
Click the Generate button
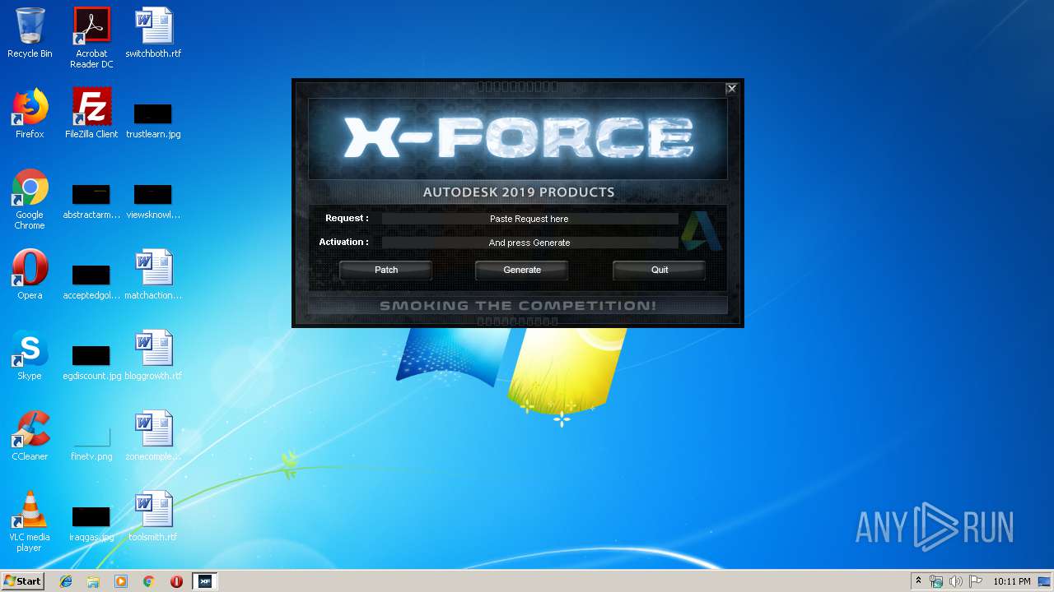pyautogui.click(x=522, y=270)
